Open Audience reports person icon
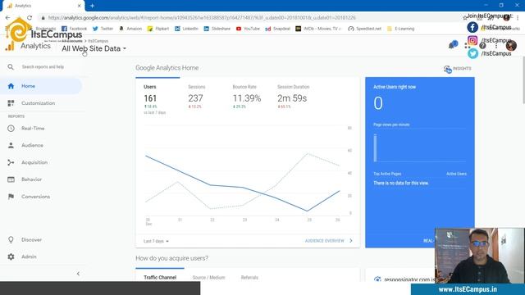 coord(11,146)
